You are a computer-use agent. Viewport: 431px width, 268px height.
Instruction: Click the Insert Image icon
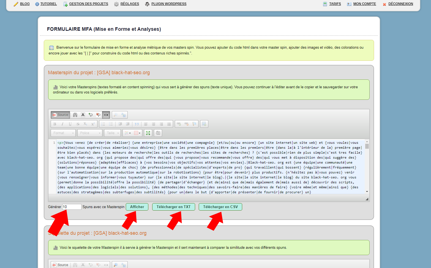click(204, 124)
